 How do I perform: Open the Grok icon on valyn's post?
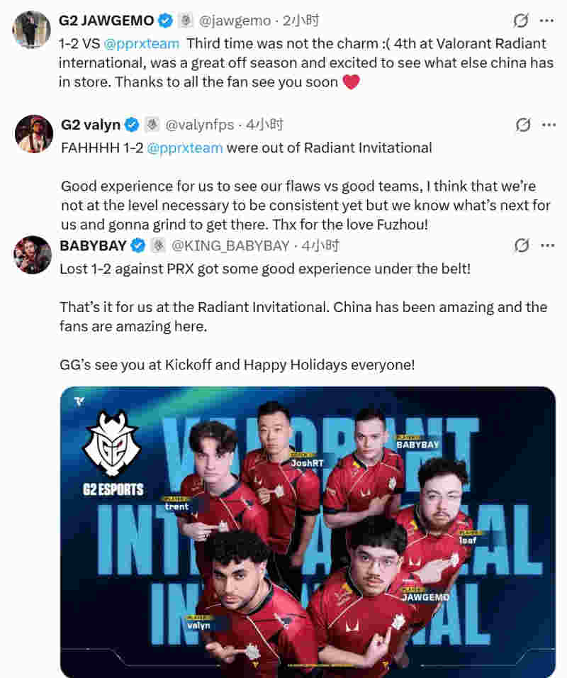click(523, 125)
